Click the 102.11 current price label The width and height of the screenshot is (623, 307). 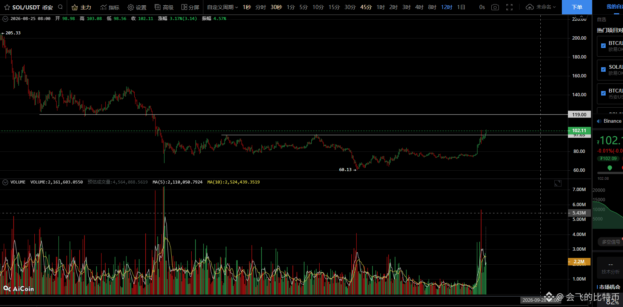click(x=579, y=131)
